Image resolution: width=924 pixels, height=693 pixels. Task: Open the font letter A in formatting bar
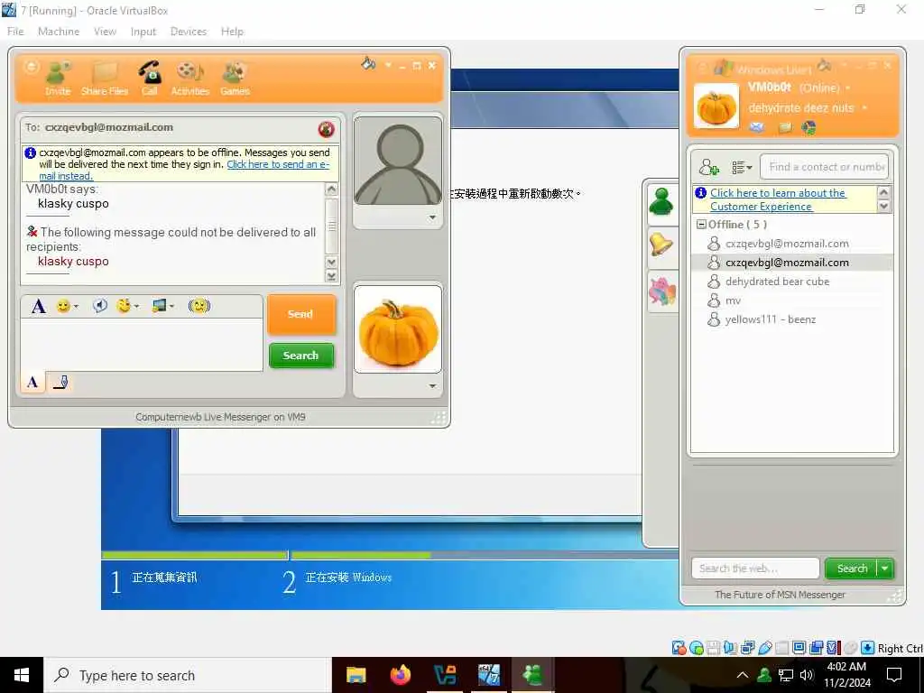[38, 307]
